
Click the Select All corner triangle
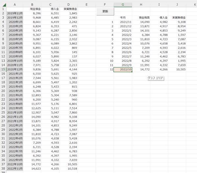pyautogui.click(x=4, y=5)
